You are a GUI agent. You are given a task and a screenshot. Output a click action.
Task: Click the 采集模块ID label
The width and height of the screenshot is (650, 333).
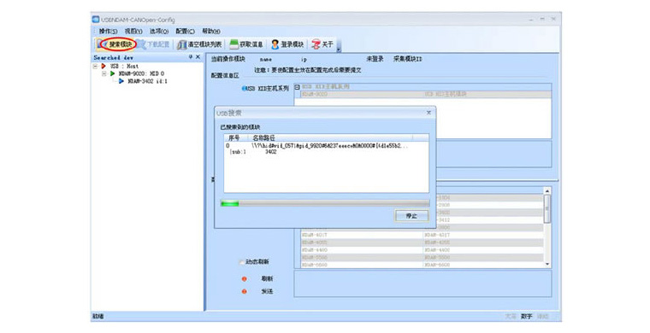407,59
